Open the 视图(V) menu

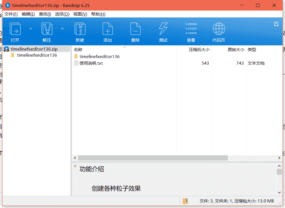[80, 14]
